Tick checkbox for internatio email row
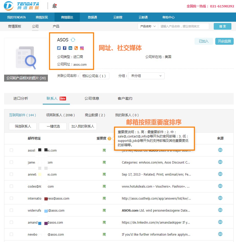This screenshot has width=236, height=242. tap(11, 198)
